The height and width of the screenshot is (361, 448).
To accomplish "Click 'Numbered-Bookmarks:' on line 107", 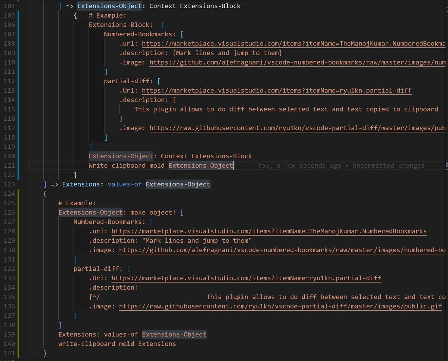I will pos(140,34).
